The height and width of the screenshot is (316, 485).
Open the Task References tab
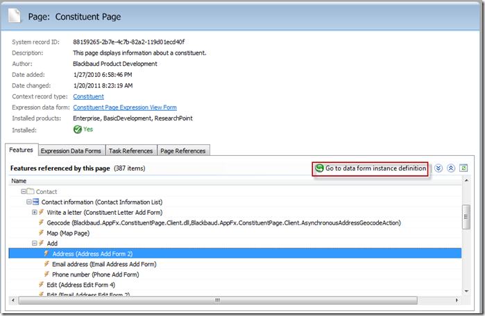130,150
